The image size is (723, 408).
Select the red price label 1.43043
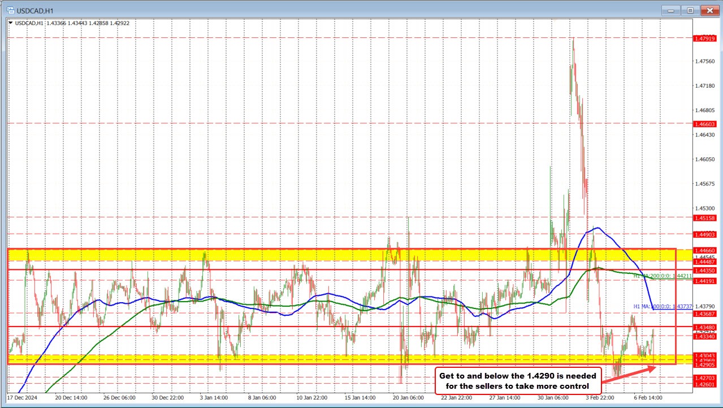pyautogui.click(x=705, y=355)
